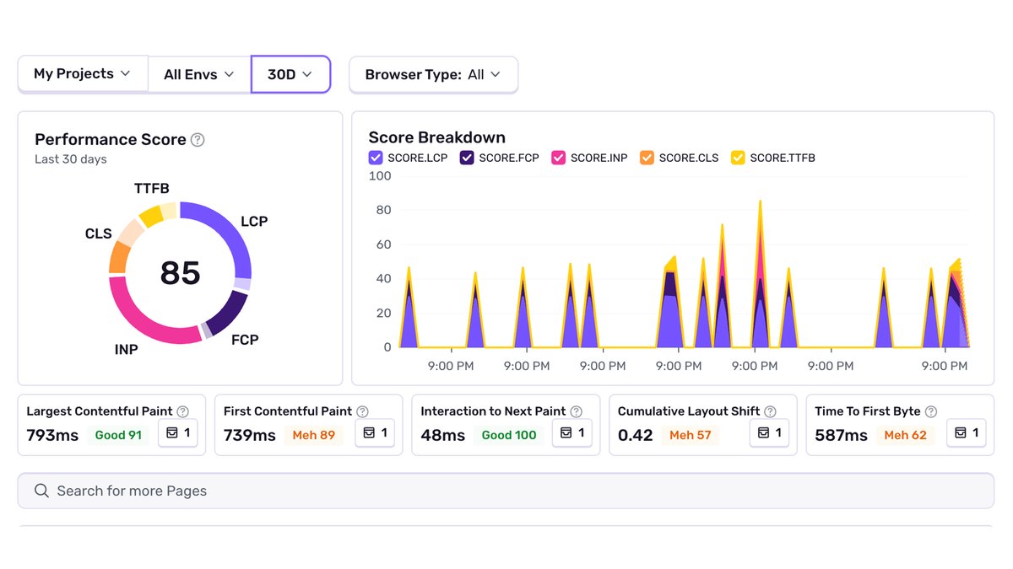The width and height of the screenshot is (1013, 569).
Task: Open issues button for Time To First Byte
Action: [x=967, y=432]
